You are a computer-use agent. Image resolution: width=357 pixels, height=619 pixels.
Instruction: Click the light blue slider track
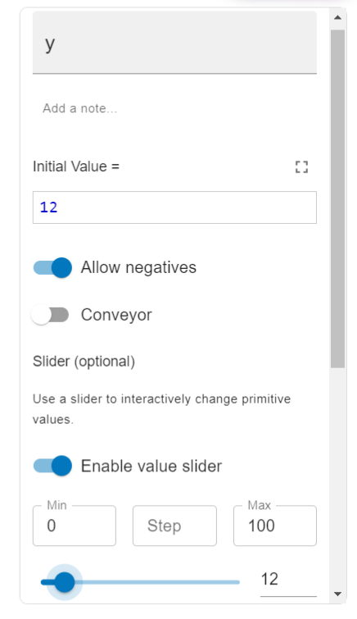(158, 582)
